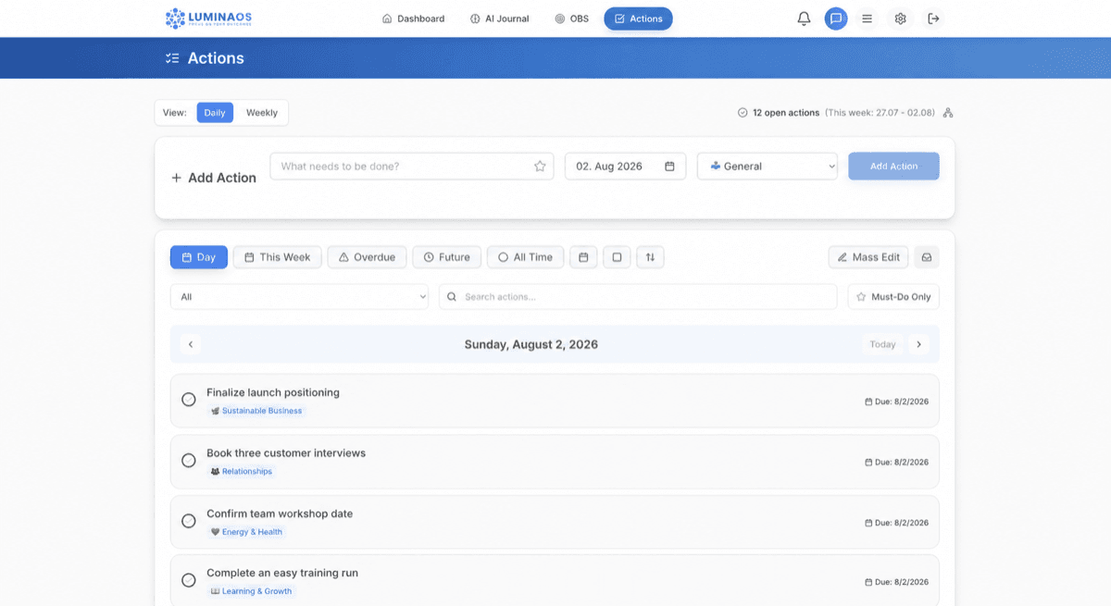
Task: Open the OBS page
Action: tap(571, 19)
